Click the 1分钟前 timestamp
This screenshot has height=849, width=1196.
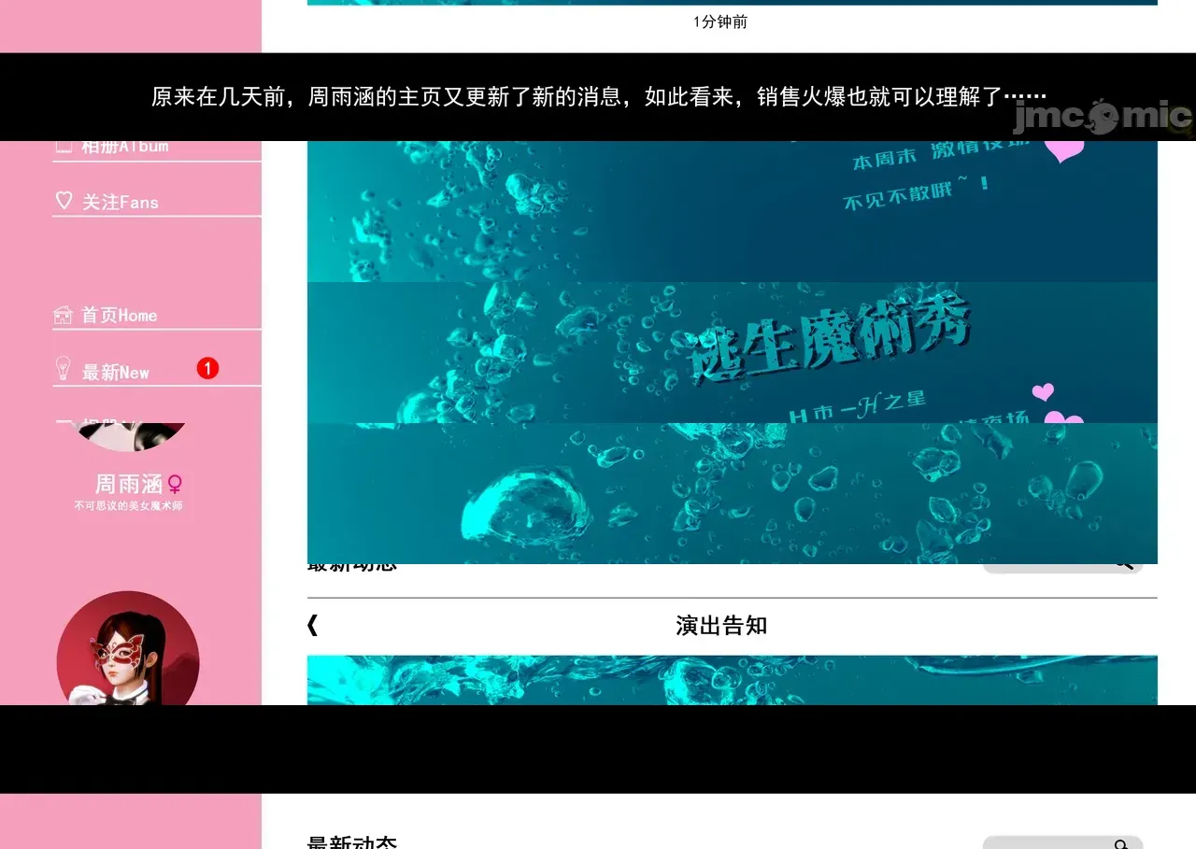point(719,22)
